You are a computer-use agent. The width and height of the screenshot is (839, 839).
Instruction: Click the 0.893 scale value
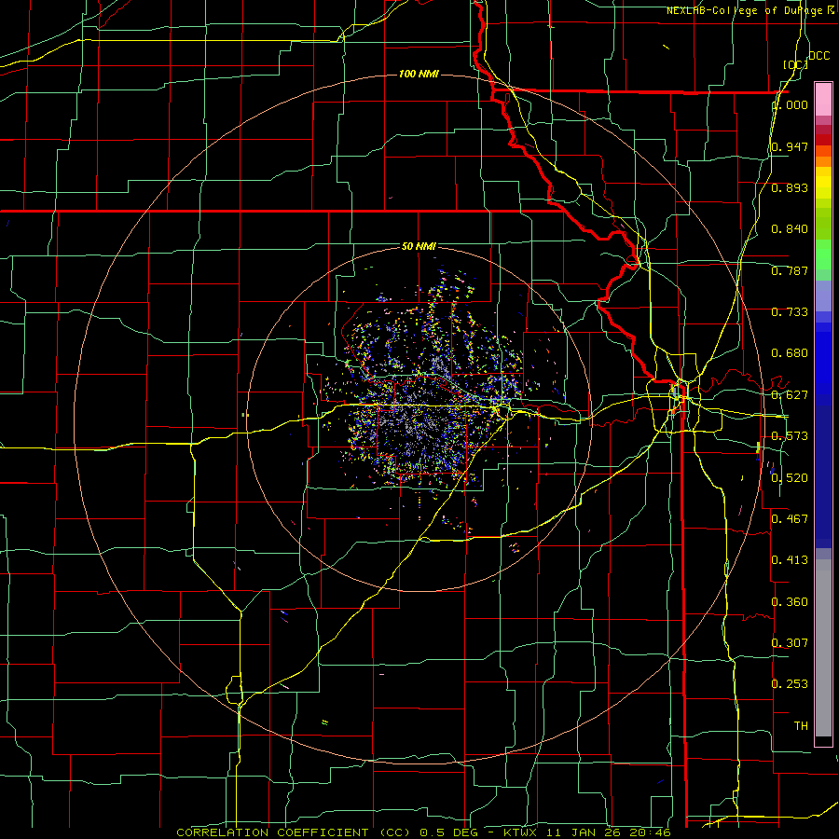[x=790, y=187]
